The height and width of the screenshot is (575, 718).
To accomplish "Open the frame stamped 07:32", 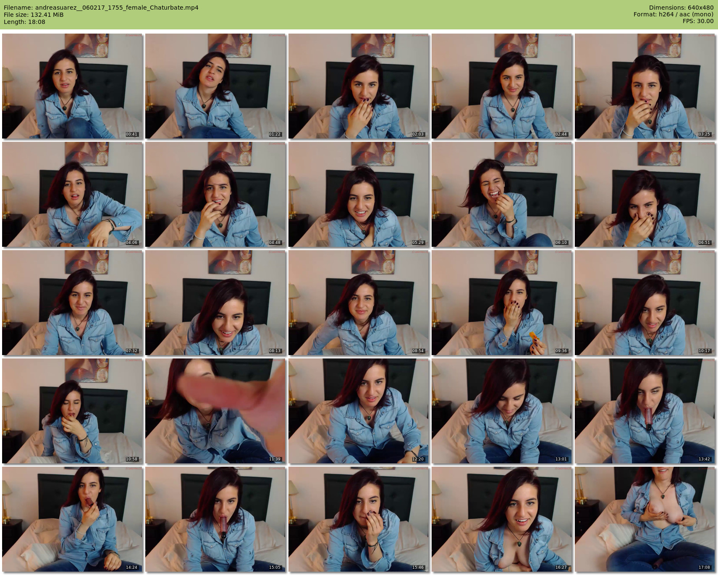I will click(72, 303).
